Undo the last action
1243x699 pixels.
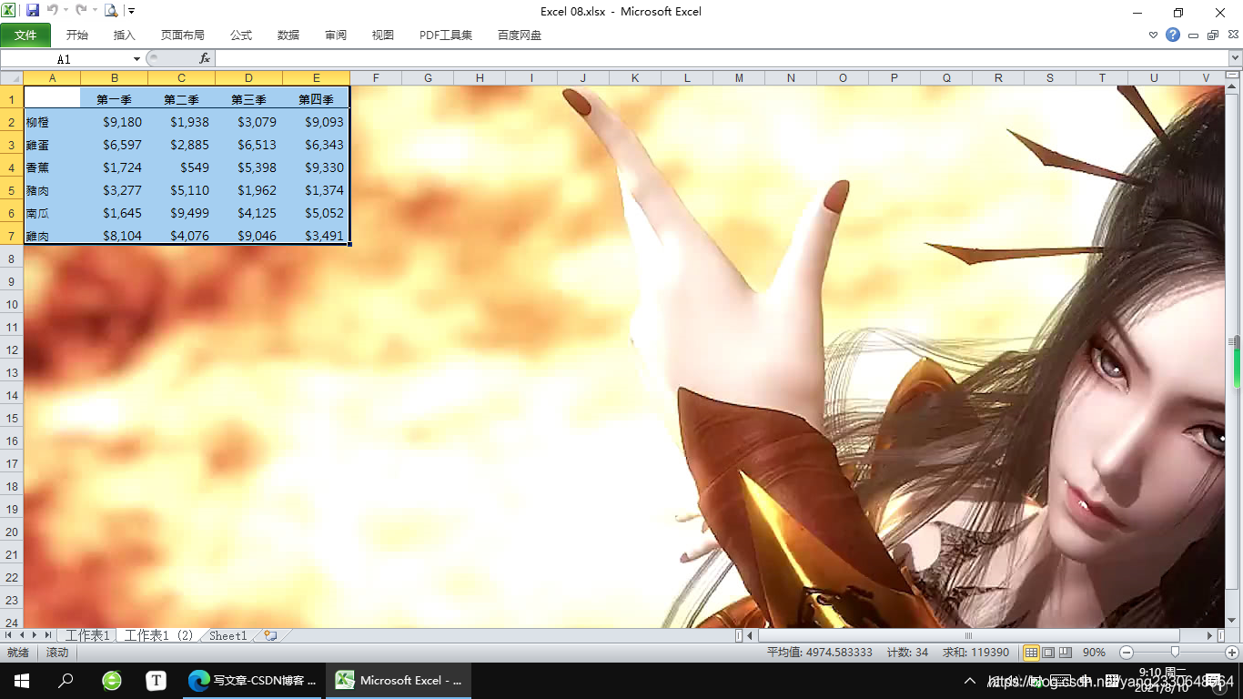point(52,11)
